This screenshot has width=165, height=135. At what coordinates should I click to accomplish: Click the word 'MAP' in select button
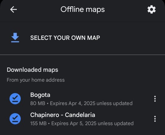tap(94, 38)
